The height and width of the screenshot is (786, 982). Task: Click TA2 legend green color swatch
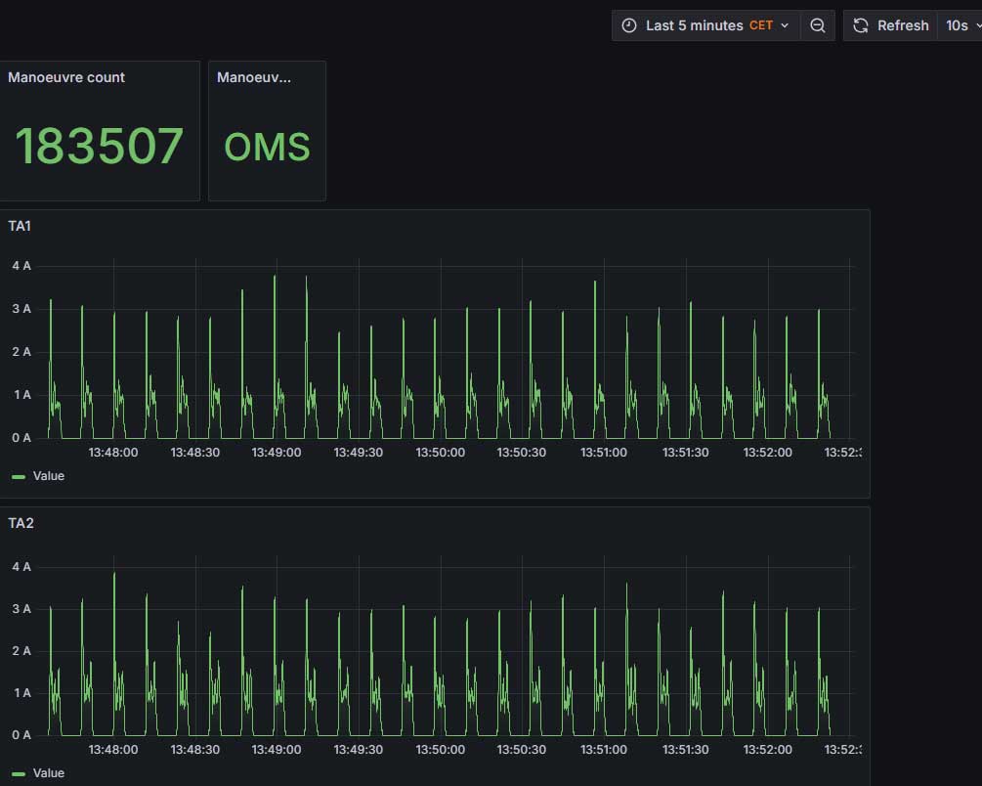19,773
